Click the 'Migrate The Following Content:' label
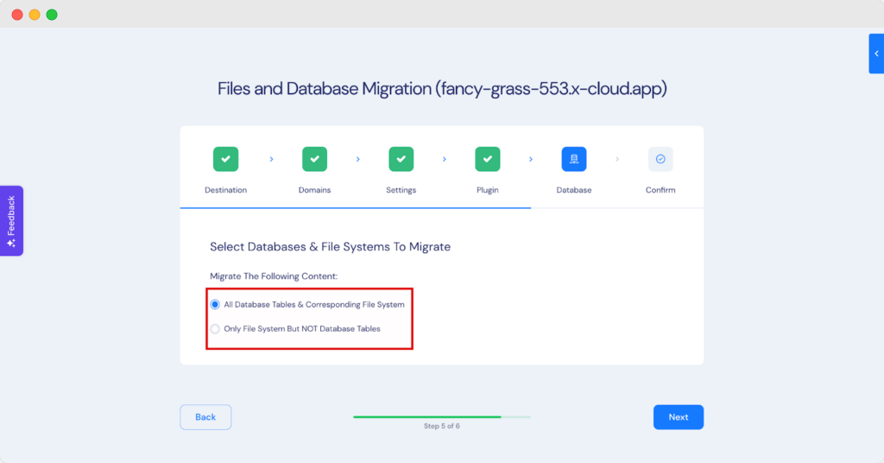Screen dimensions: 884x463 pos(274,276)
